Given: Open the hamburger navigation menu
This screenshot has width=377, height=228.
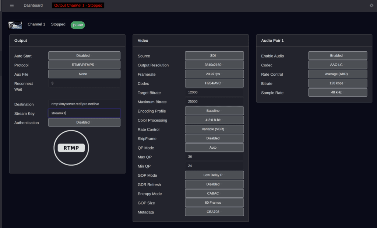Looking at the screenshot, I should tap(12, 5).
